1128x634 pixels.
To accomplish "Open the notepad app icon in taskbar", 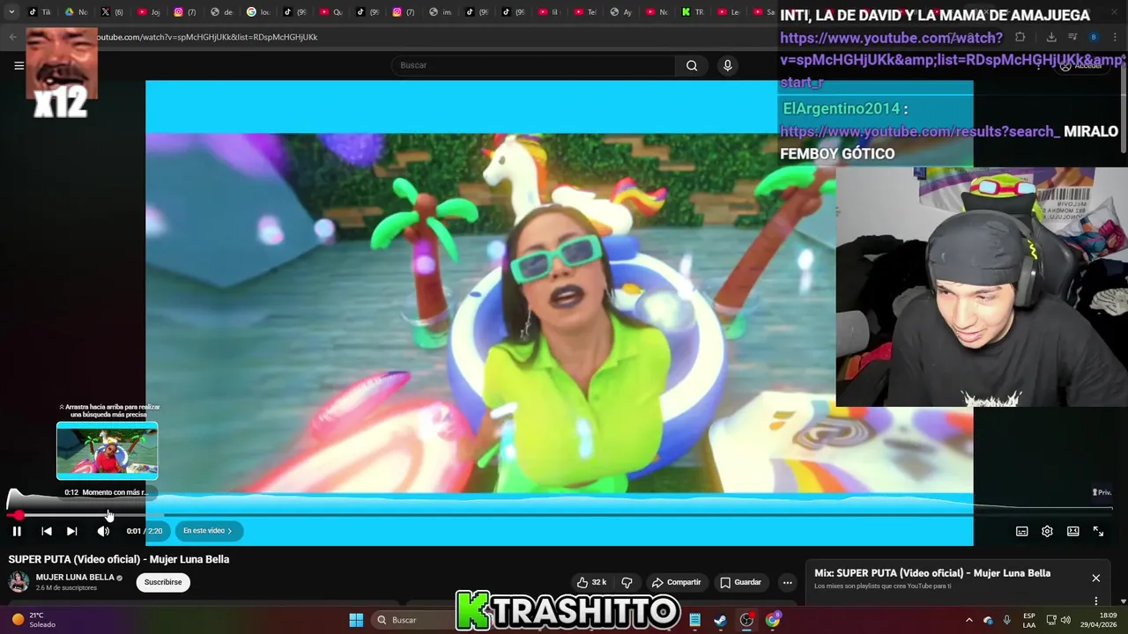I will pos(695,620).
